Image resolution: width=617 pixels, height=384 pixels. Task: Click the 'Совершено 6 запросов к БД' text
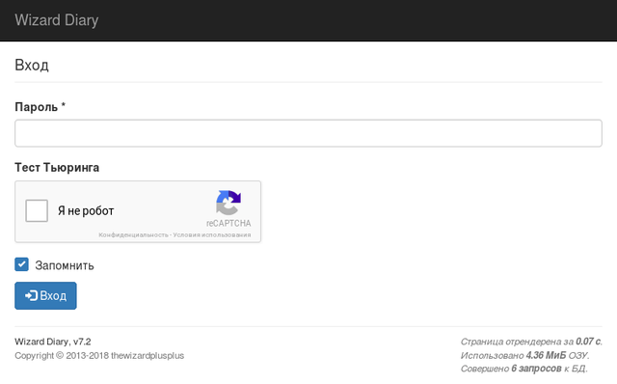click(524, 369)
